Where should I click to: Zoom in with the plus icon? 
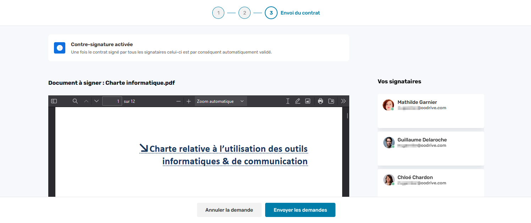coord(189,101)
